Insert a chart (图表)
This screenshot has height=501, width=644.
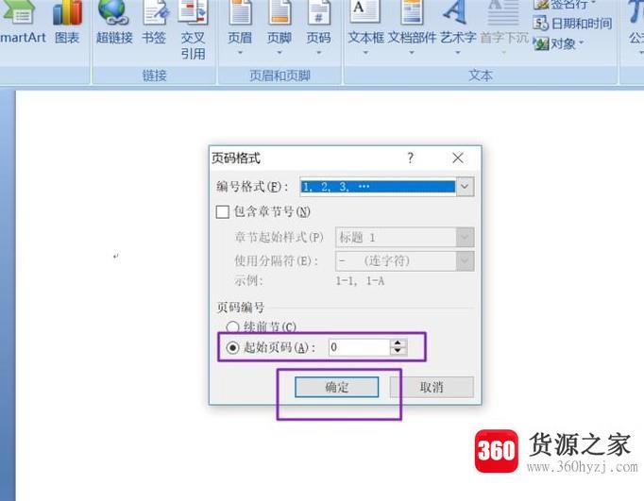pyautogui.click(x=67, y=23)
